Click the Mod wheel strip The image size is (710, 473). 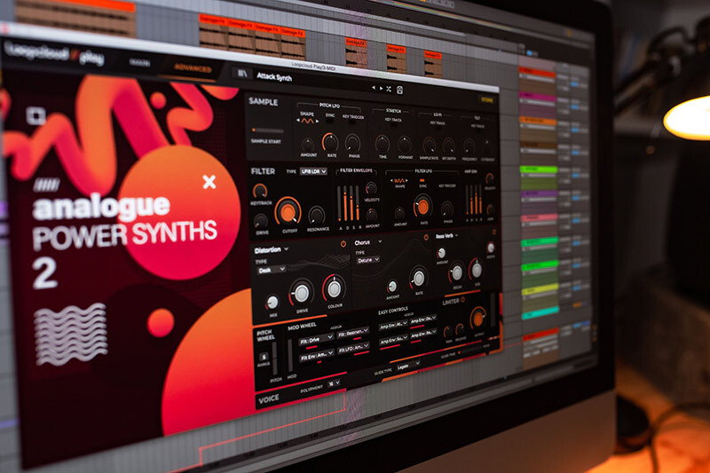[x=290, y=356]
